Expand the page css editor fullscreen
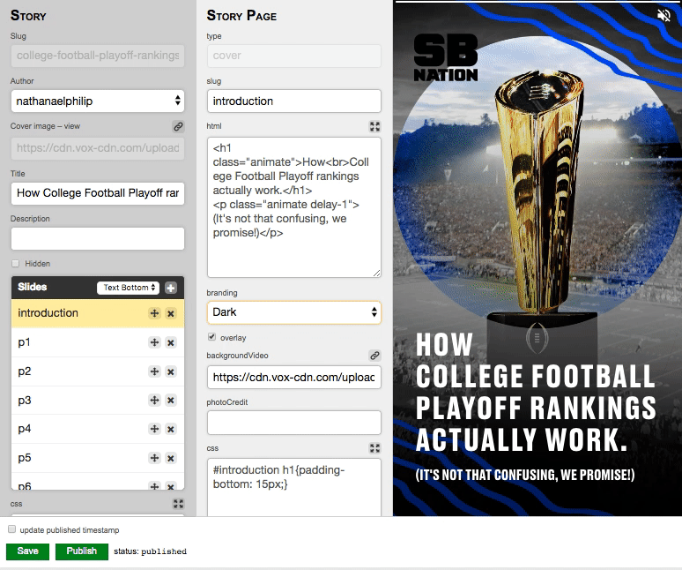This screenshot has width=682, height=570. pyautogui.click(x=374, y=448)
